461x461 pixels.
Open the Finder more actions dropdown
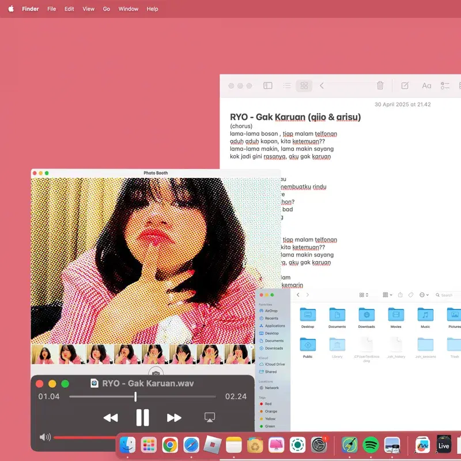(x=424, y=294)
